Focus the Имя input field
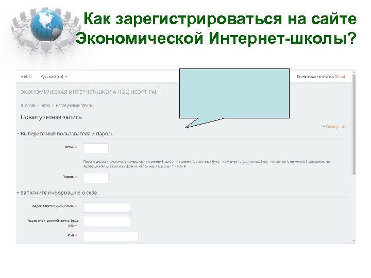The image size is (371, 278). 111,236
